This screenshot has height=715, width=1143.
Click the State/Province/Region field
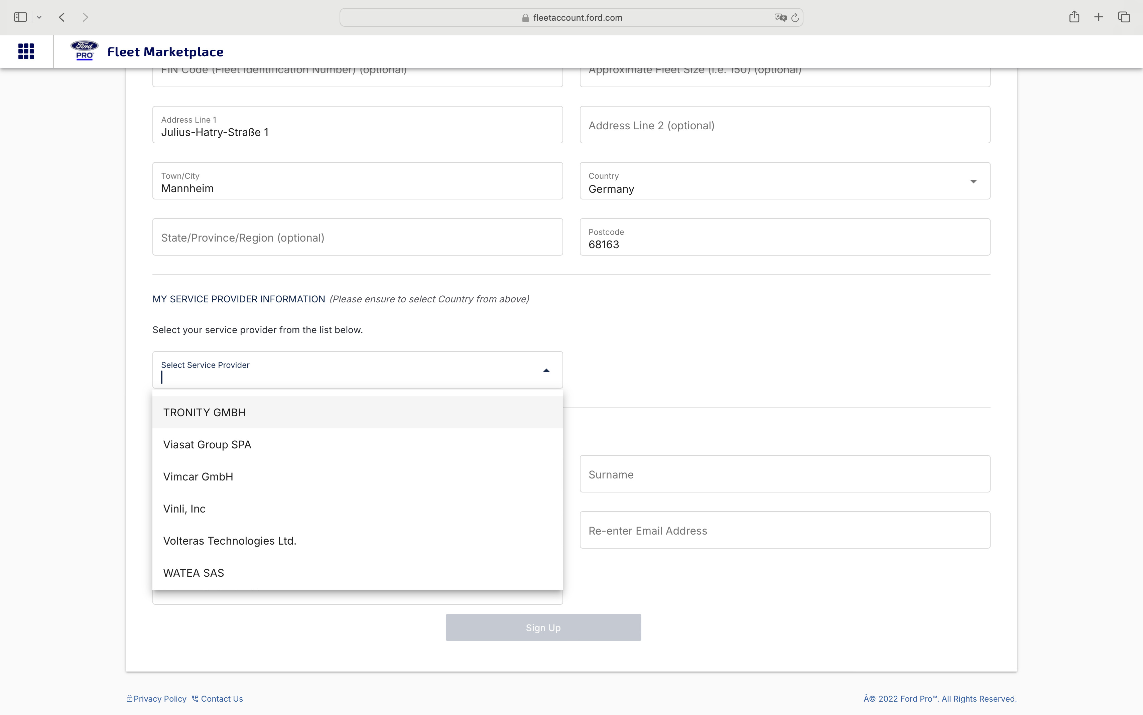coord(358,237)
